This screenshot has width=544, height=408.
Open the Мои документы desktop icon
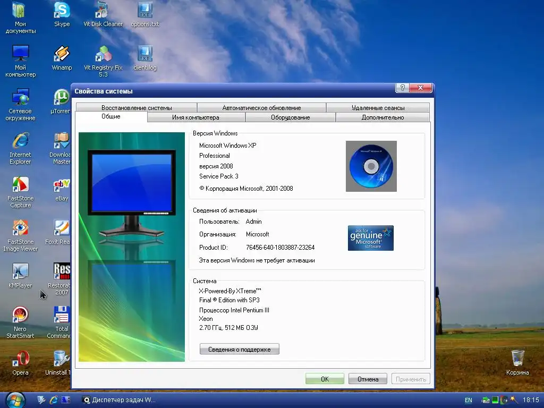point(20,18)
